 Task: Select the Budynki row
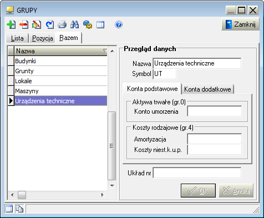pos(60,61)
